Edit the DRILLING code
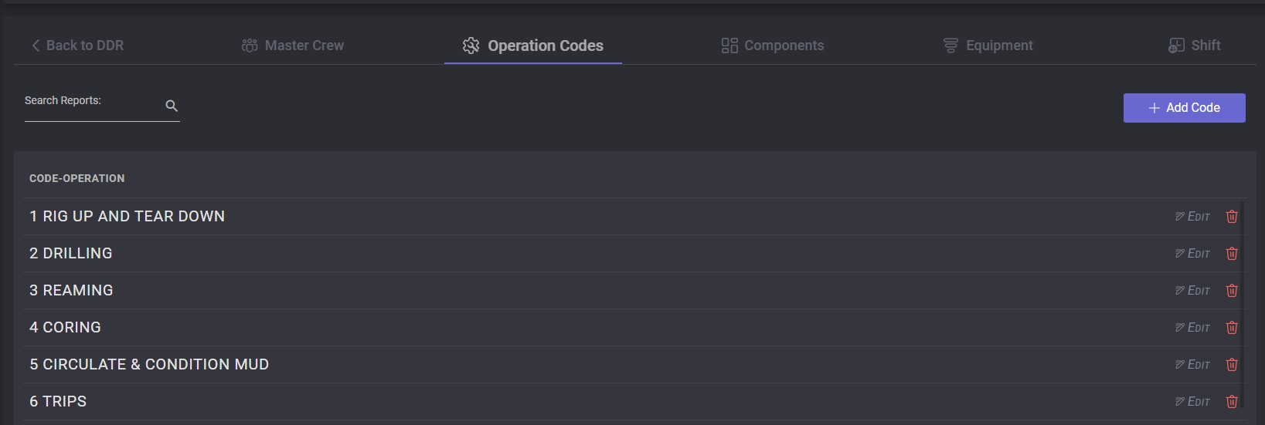Screen dimensions: 1265x425 tap(1193, 254)
